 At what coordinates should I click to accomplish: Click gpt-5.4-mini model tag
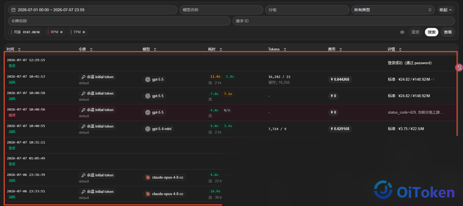click(x=158, y=129)
